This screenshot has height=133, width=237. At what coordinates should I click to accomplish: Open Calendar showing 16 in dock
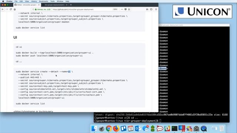(131, 129)
